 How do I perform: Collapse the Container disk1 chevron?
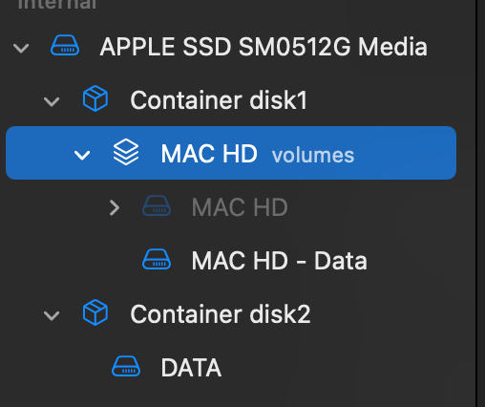pyautogui.click(x=52, y=101)
